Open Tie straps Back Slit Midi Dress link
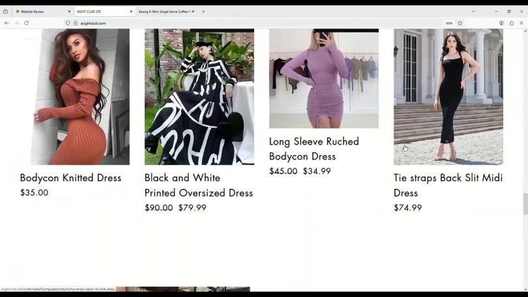The image size is (528, 297). [448, 186]
